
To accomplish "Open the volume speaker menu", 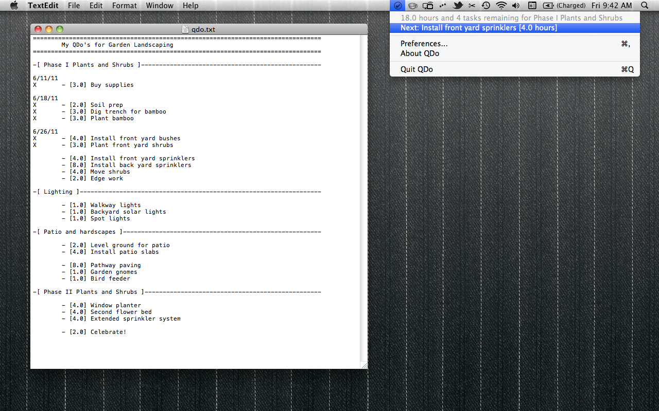I will (x=516, y=6).
